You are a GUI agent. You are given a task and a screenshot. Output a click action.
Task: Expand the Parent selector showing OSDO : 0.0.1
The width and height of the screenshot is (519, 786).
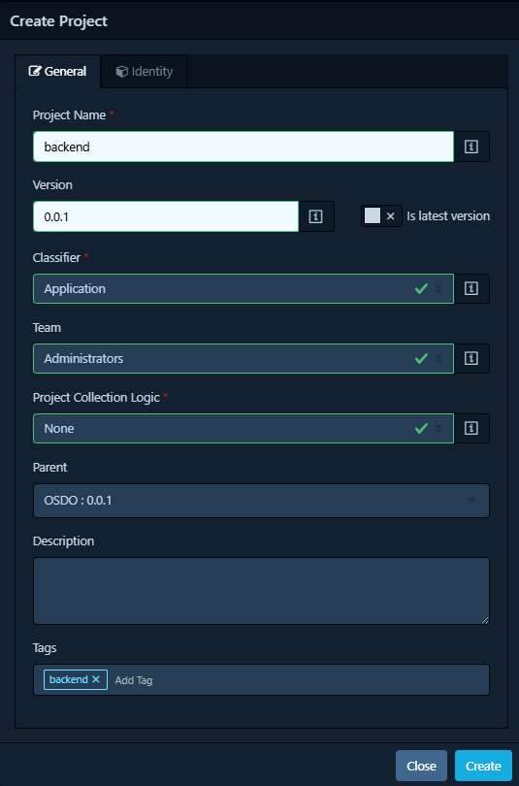click(261, 501)
